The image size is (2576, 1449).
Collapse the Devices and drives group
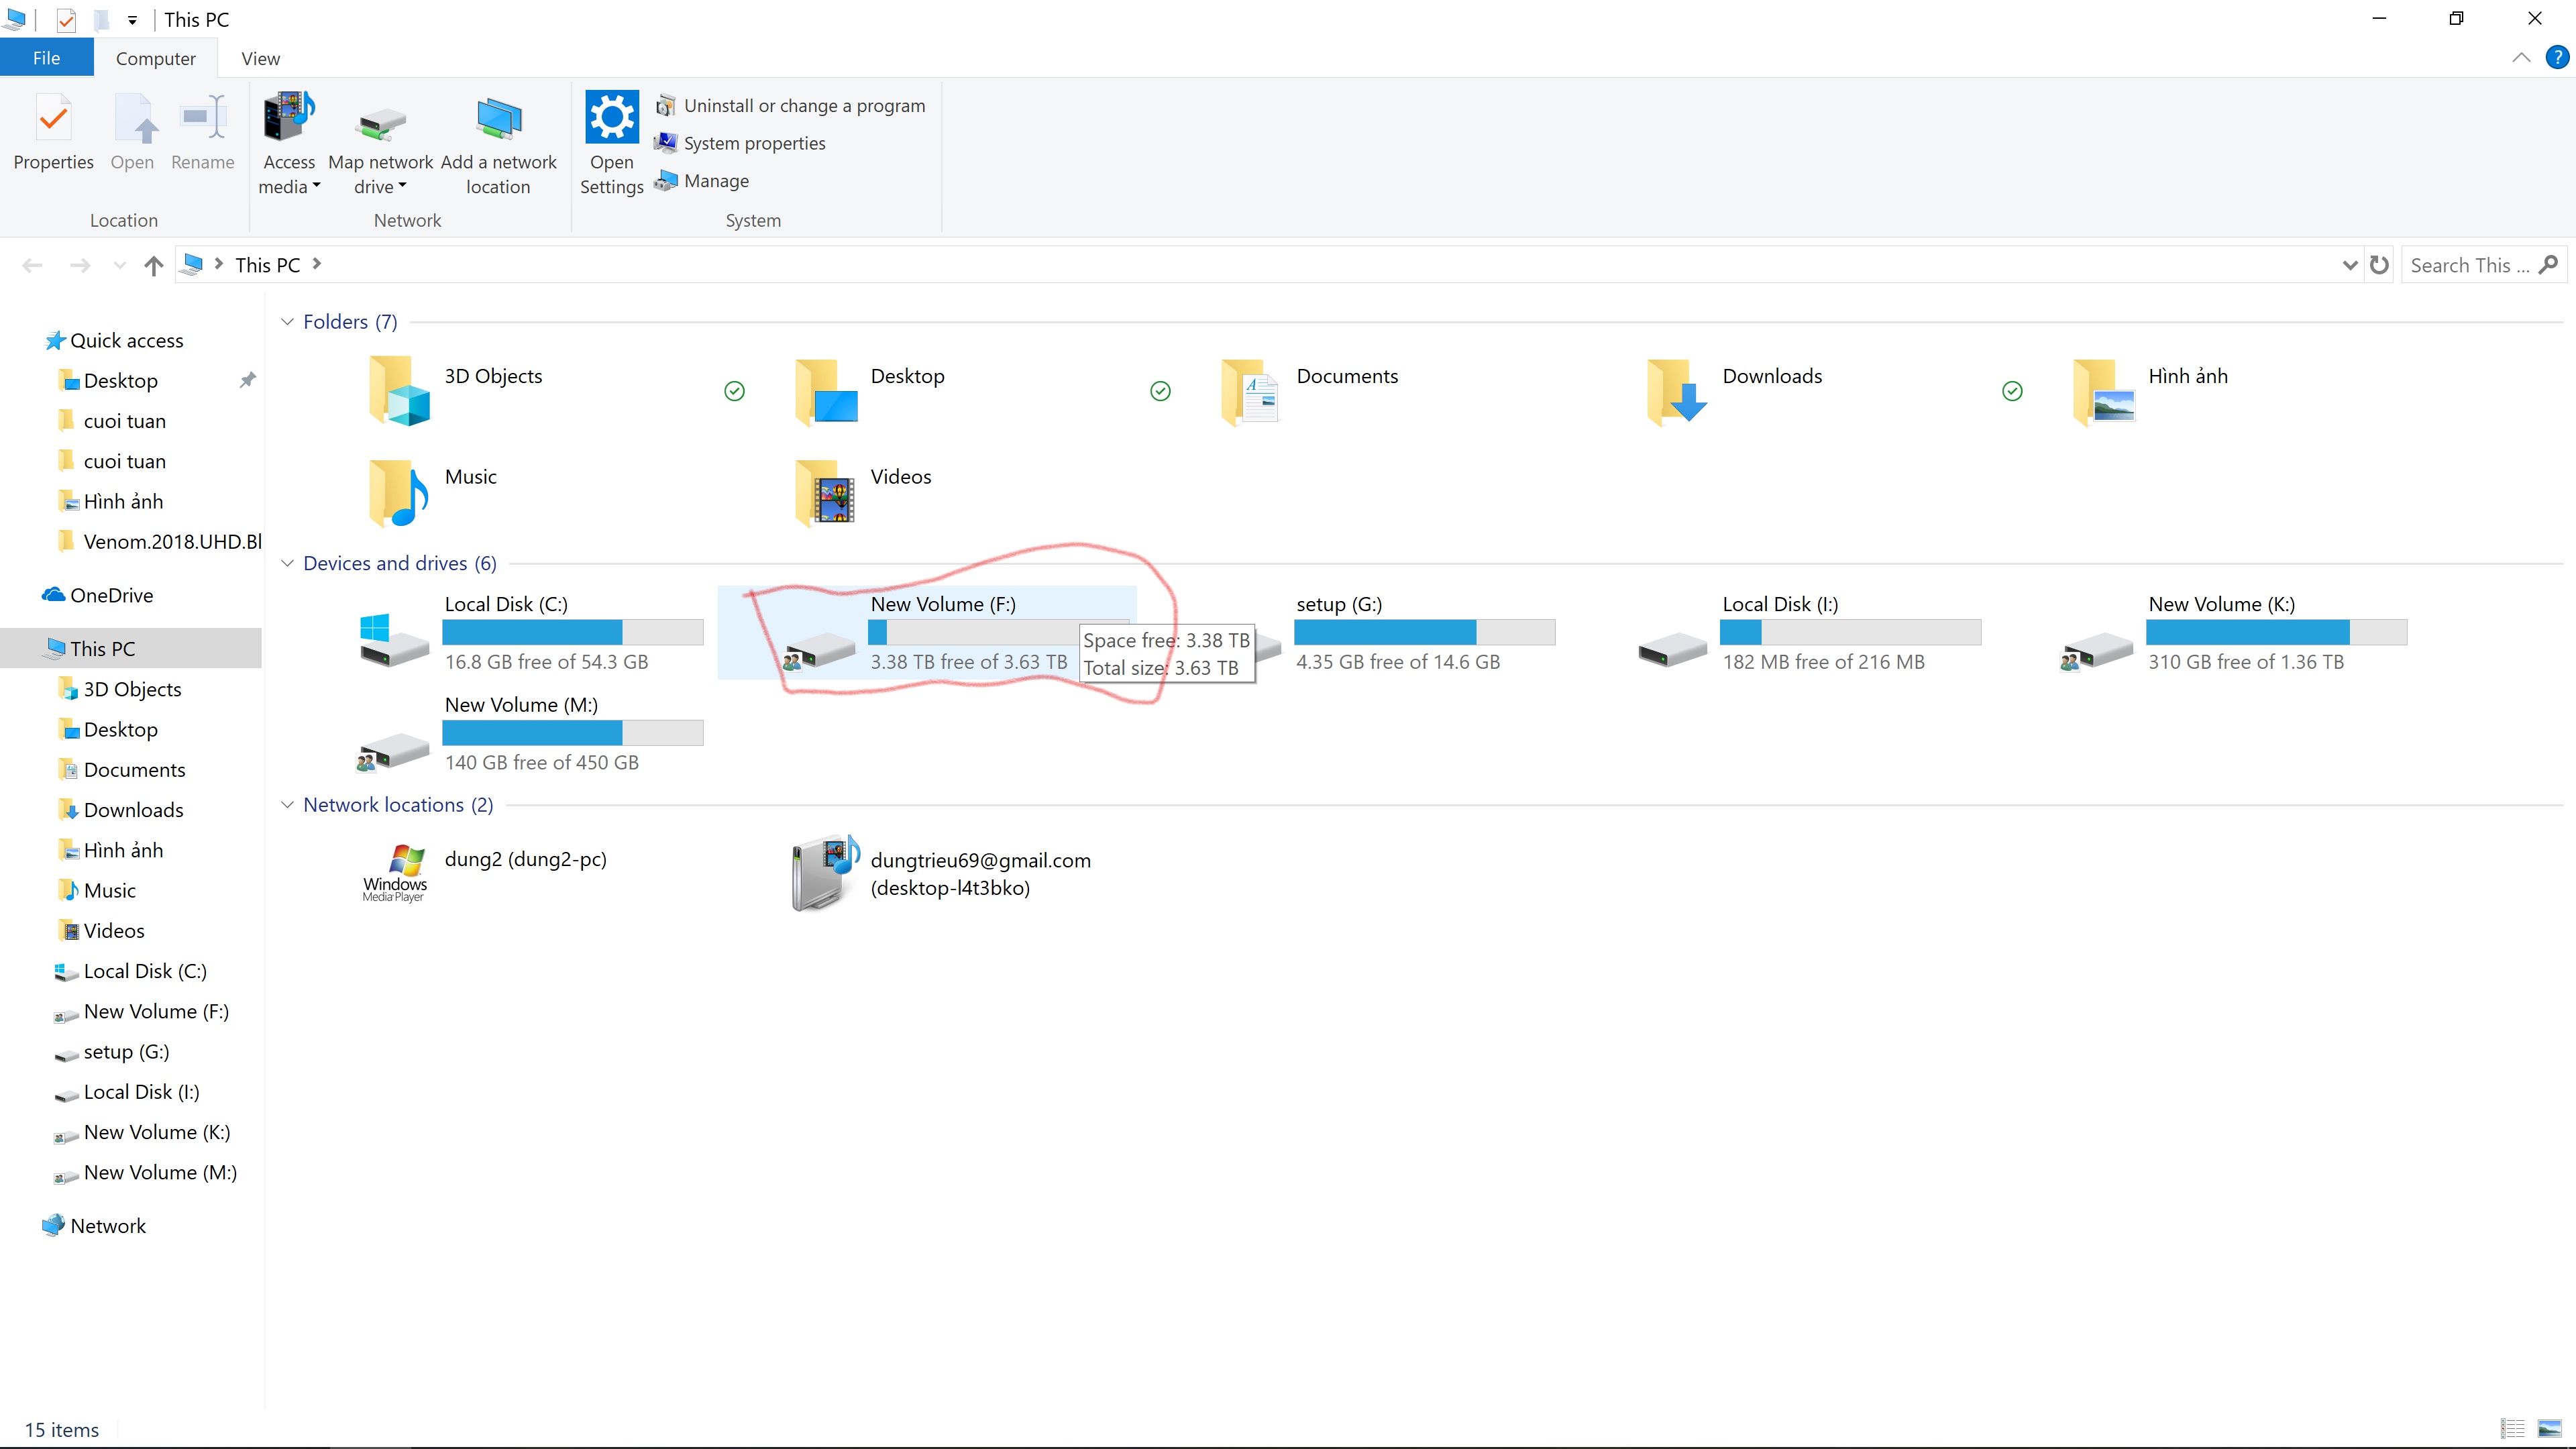[287, 564]
